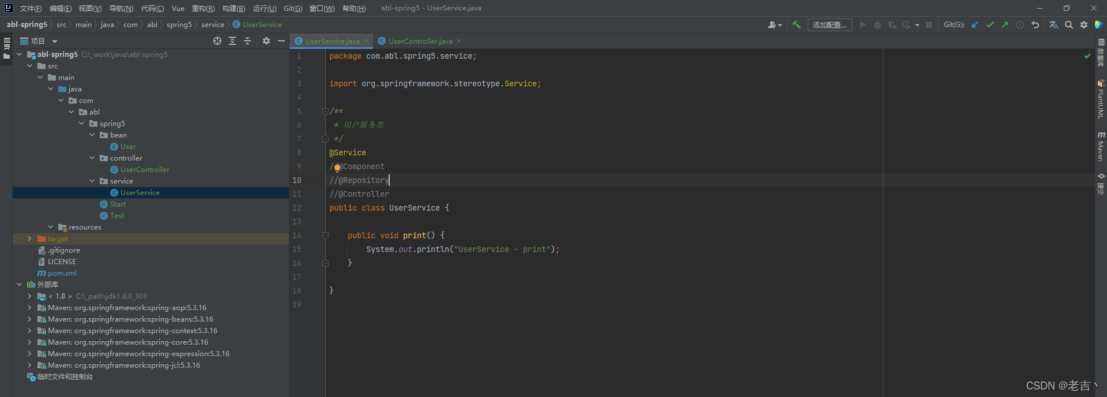This screenshot has width=1107, height=397.
Task: Select the Start class in tree
Action: coord(118,204)
